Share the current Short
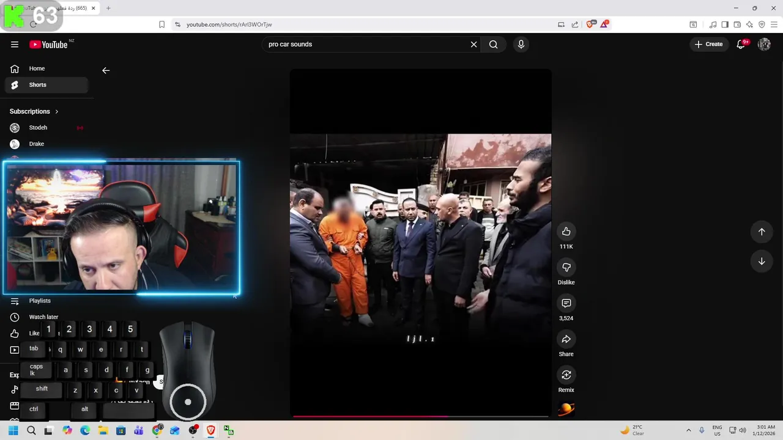 click(x=566, y=339)
